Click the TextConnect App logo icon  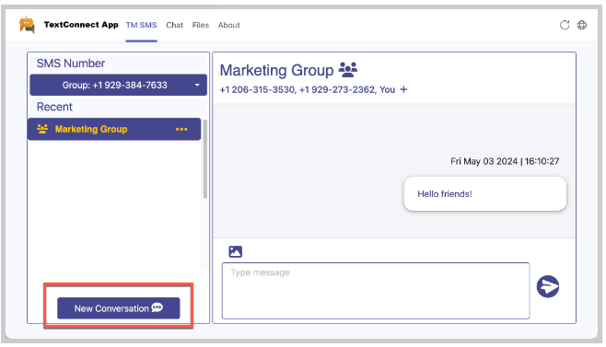tap(27, 25)
